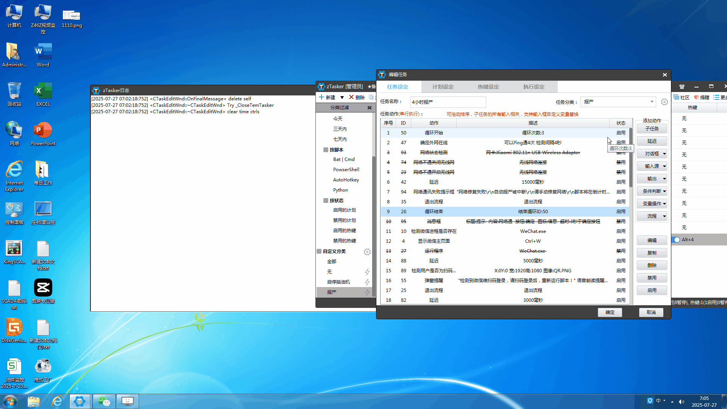
Task: Expand the 条件判断 action dropdown
Action: [664, 191]
